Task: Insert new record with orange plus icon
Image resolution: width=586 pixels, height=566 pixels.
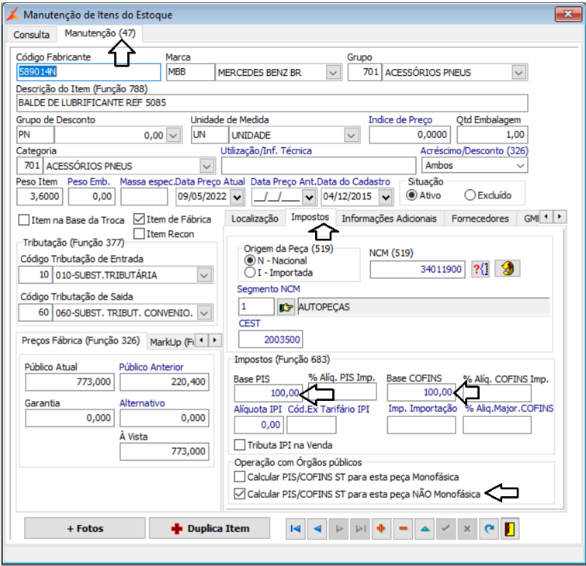Action: [x=381, y=529]
